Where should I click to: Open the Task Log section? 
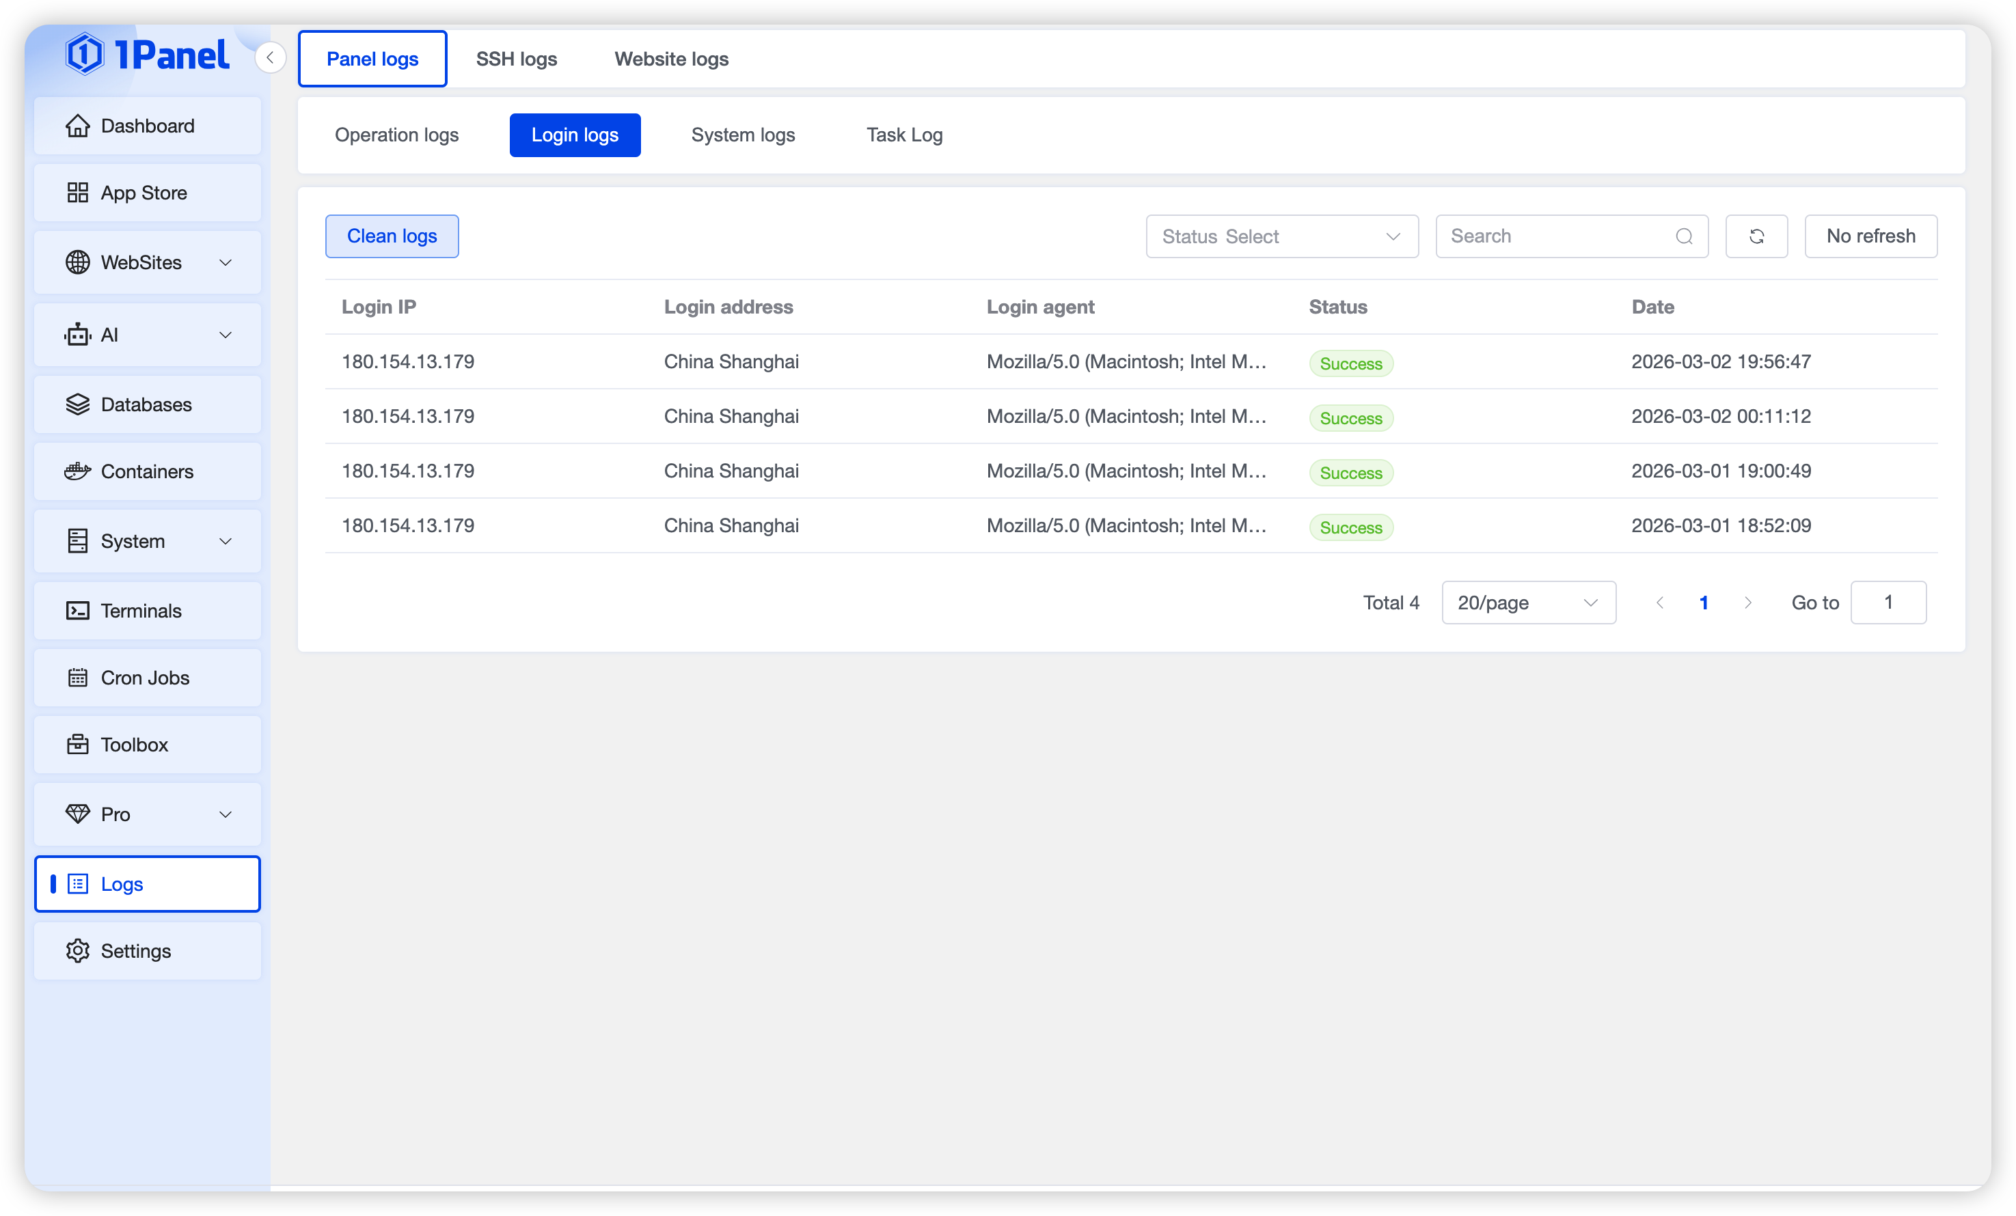coord(904,135)
